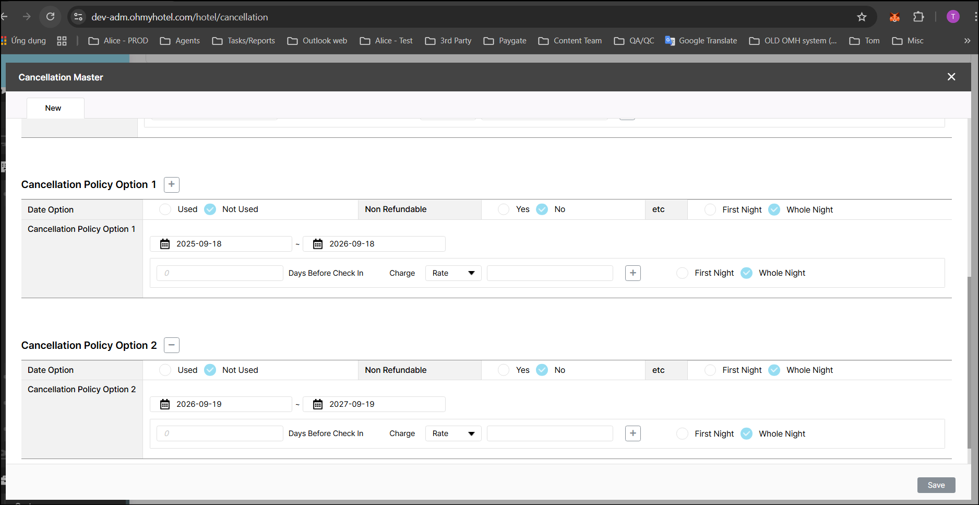Click calendar icon beside 2026-09-19

pyautogui.click(x=165, y=404)
